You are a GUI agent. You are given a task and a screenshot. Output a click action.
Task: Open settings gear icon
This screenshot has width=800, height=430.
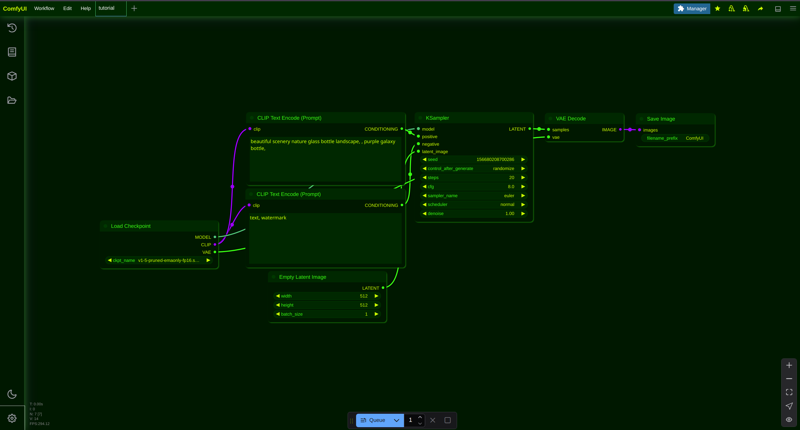12,418
